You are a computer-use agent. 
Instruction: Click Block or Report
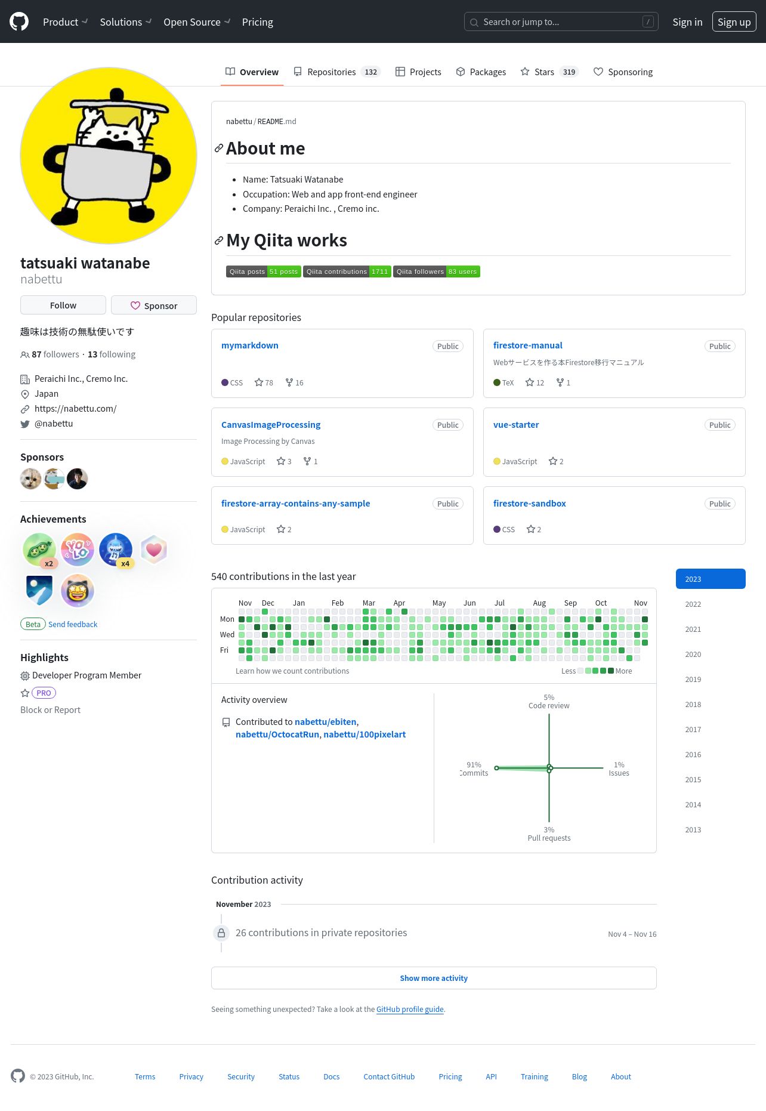tap(50, 710)
